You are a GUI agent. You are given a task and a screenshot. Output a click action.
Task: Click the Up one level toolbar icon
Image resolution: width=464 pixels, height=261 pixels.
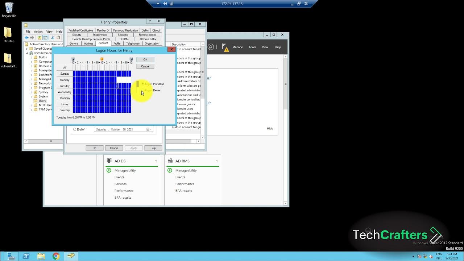coord(40,38)
